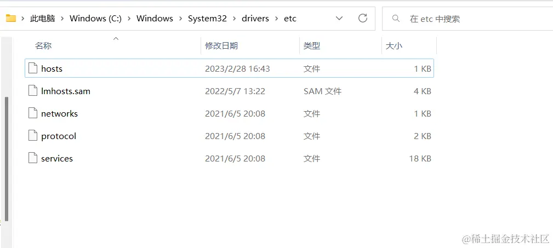The image size is (553, 248).
Task: Click the networks row 1 KB size
Action: (x=423, y=114)
